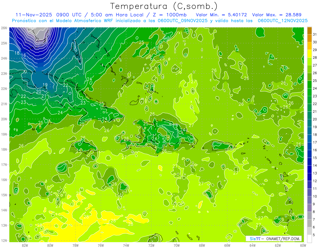The height and width of the screenshot is (249, 322).
Task: Click the green legend swatch between 23 and 24
Action: click(x=309, y=92)
